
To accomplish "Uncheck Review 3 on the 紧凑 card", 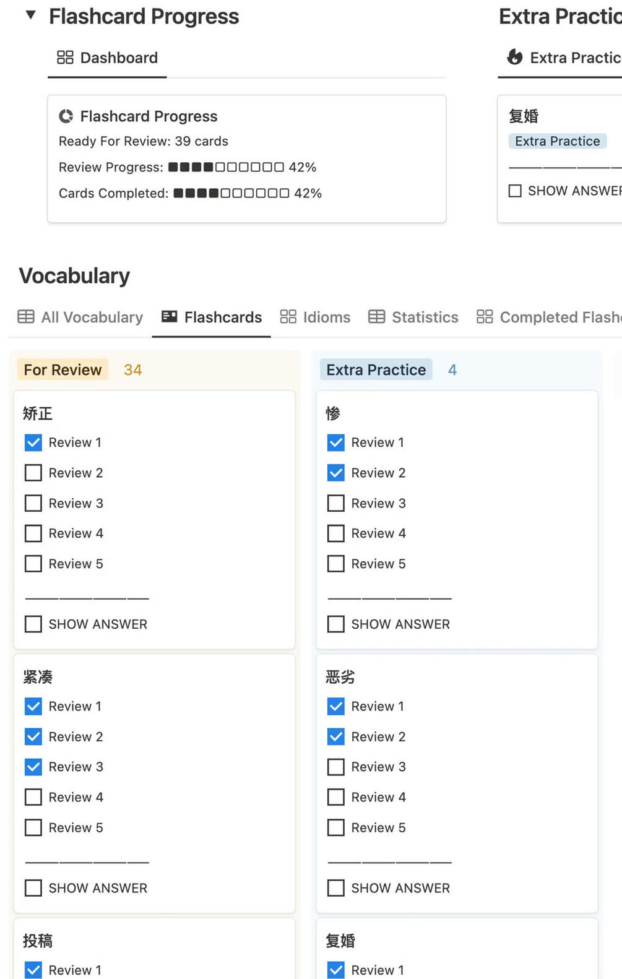I will (33, 767).
